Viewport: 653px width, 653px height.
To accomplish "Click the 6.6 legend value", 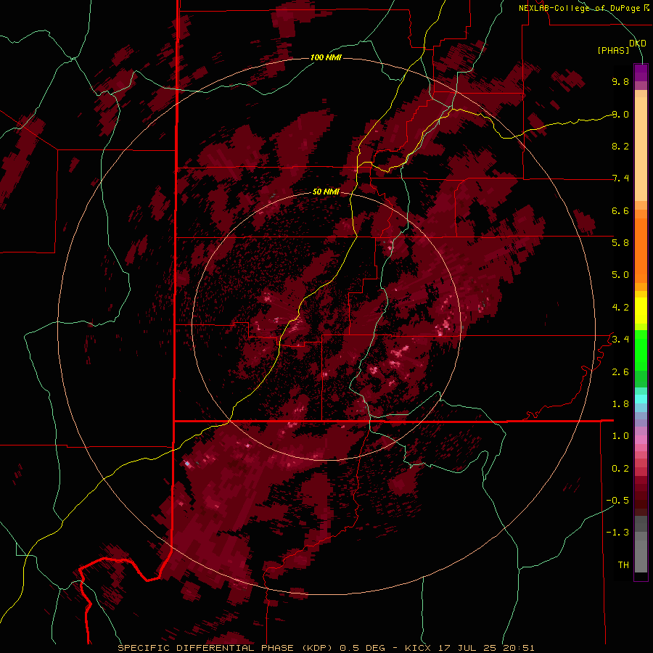I will pos(620,210).
